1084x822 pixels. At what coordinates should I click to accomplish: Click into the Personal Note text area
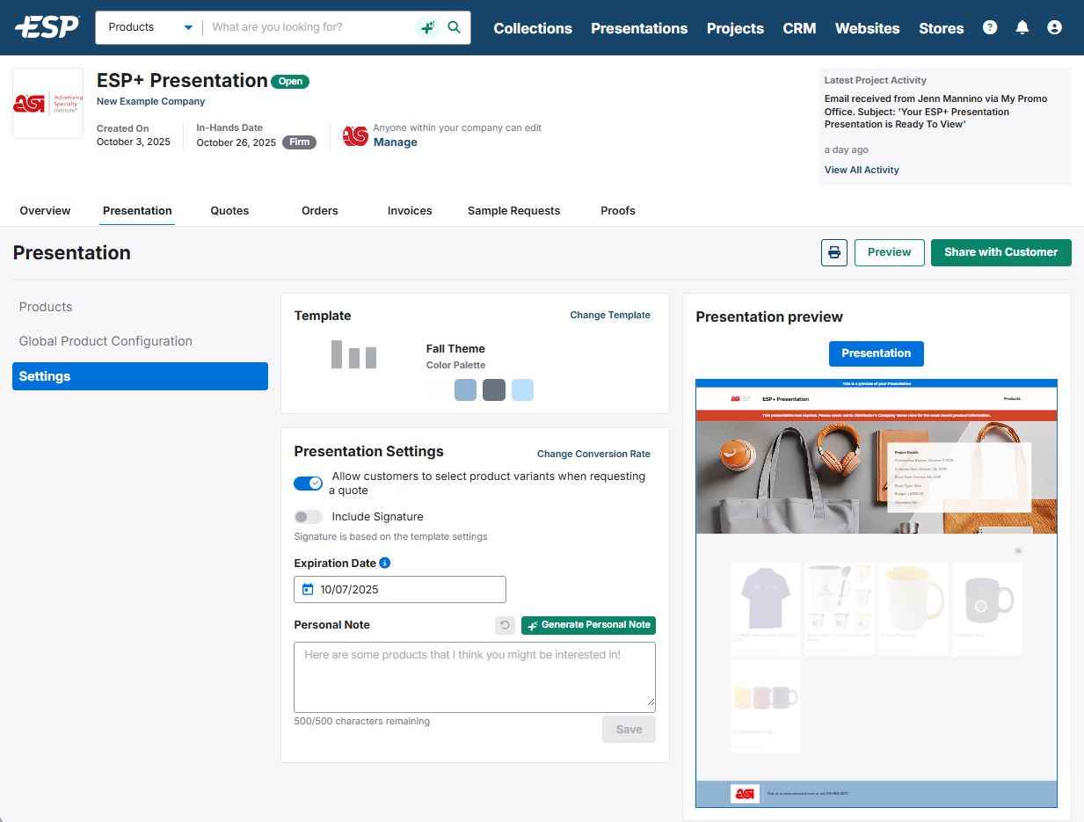click(x=474, y=677)
